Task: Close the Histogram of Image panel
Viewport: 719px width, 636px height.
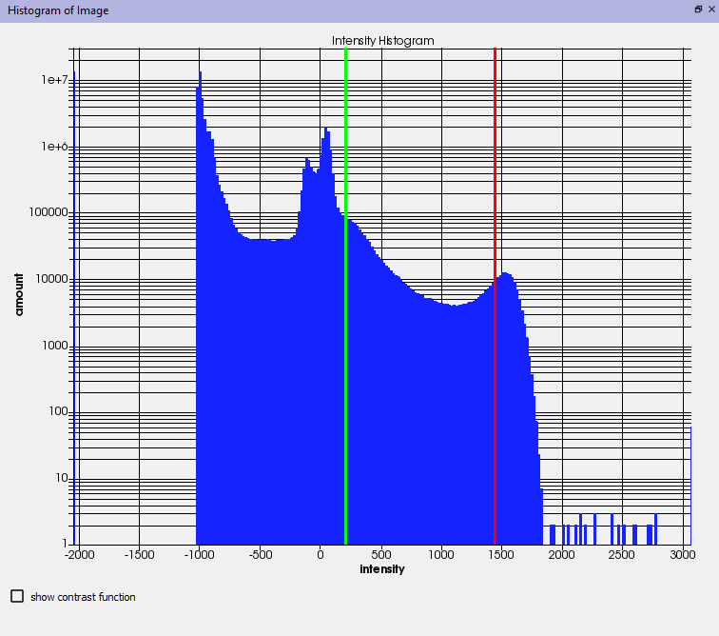Action: [711, 10]
